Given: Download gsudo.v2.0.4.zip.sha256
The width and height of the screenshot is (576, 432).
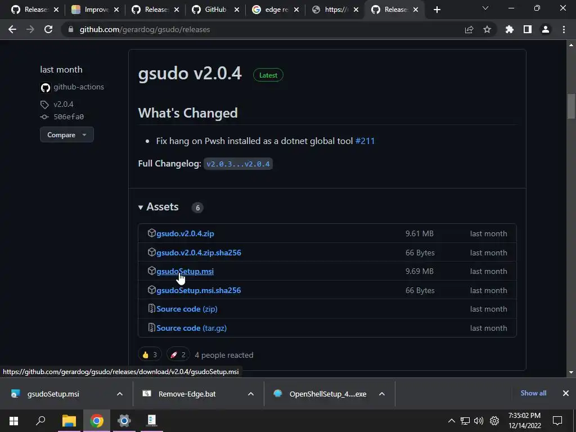Looking at the screenshot, I should 199,253.
